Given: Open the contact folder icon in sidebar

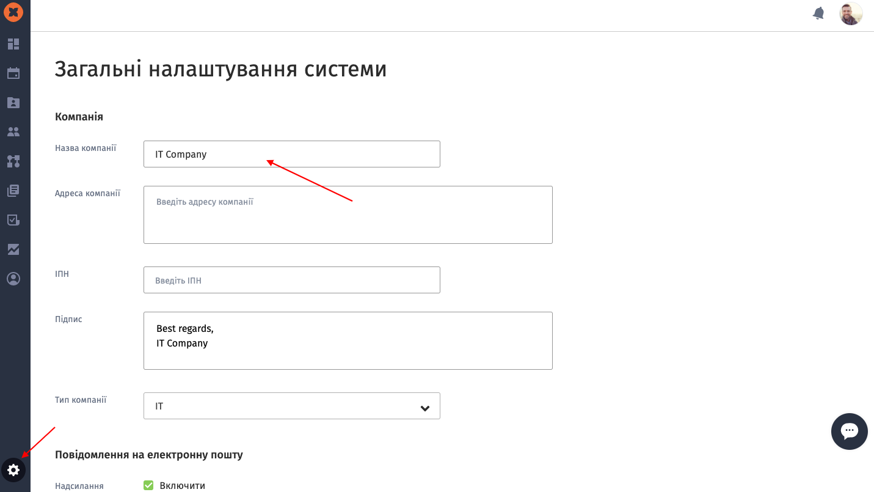Looking at the screenshot, I should [13, 103].
